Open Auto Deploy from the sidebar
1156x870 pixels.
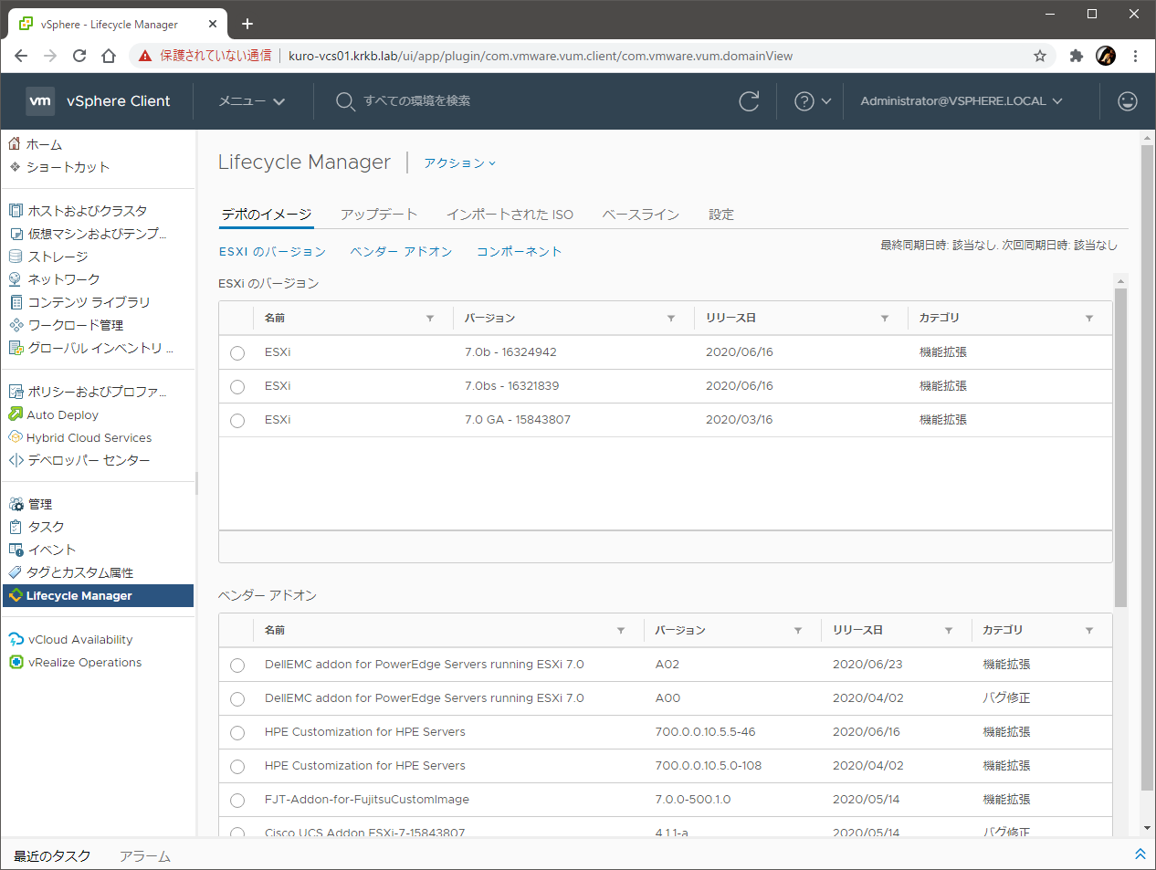[x=62, y=414]
